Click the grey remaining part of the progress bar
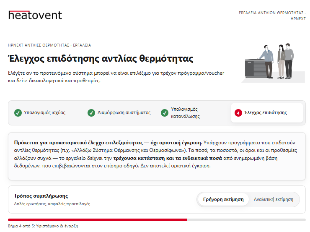310x232 pixels. (246, 220)
